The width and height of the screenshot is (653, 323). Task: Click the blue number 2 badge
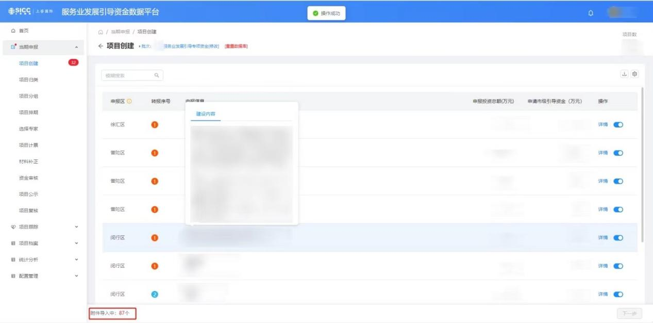coord(155,294)
